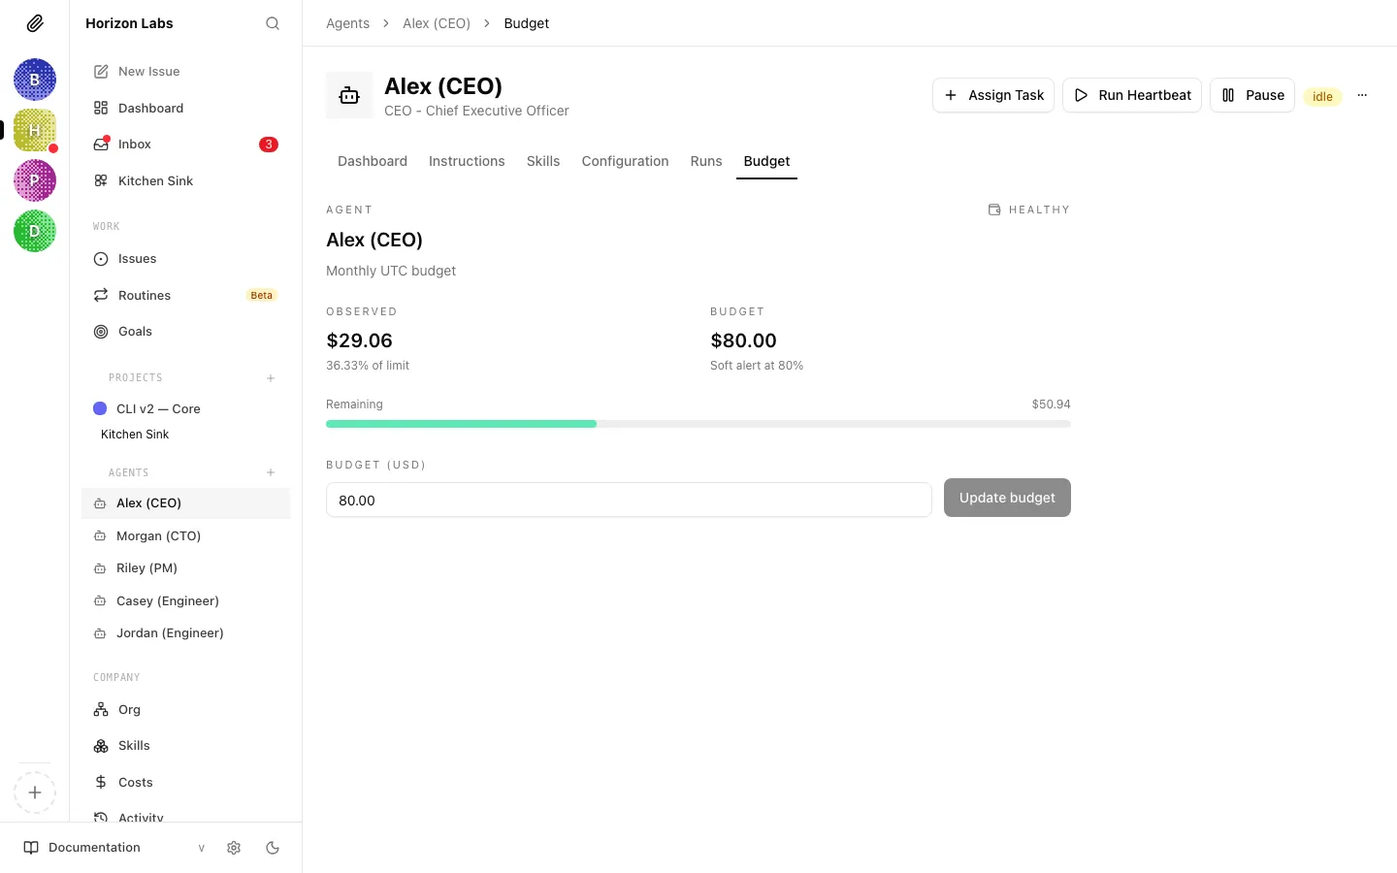Add a new agent with plus icon
The width and height of the screenshot is (1397, 873).
click(271, 472)
